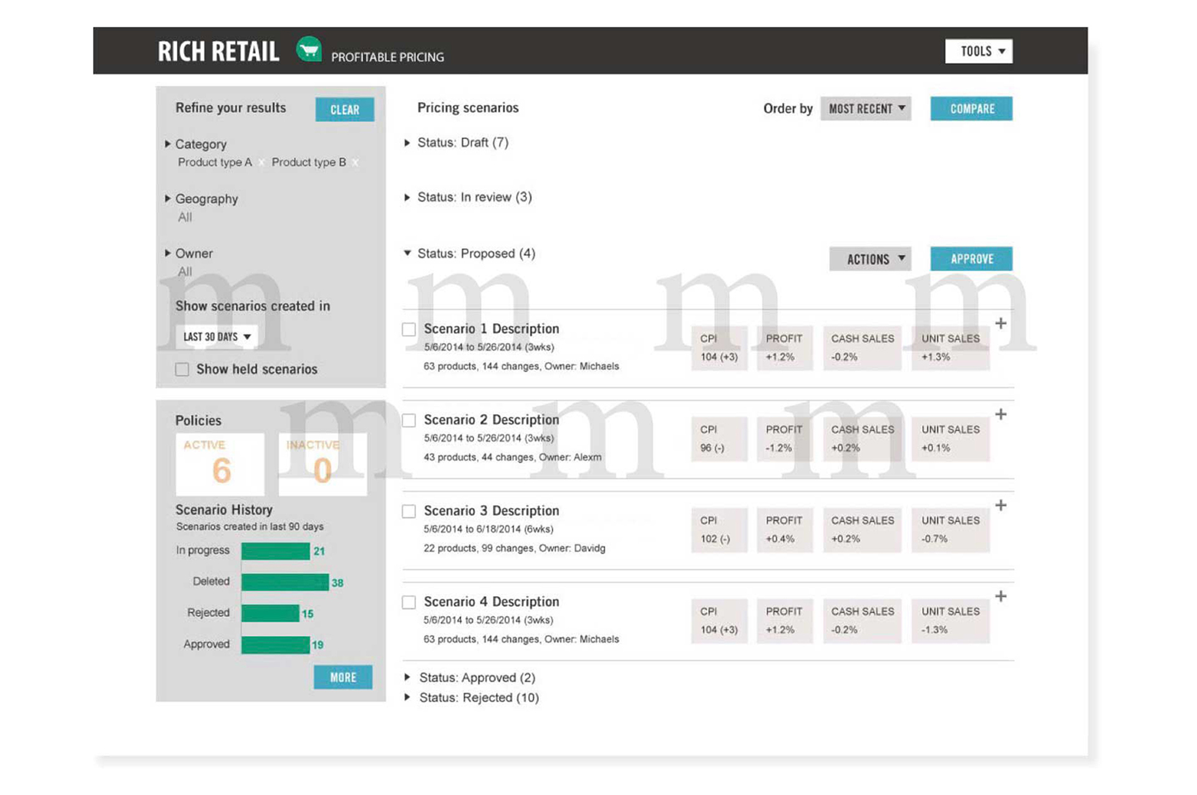Open the Tools menu
Viewport: 1197px width, 795px height.
978,51
